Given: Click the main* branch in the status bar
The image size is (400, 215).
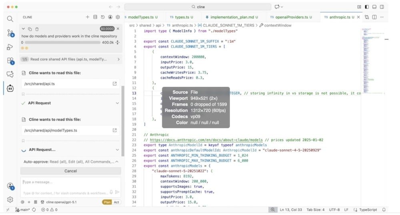Looking at the screenshot, I should 22,210.
